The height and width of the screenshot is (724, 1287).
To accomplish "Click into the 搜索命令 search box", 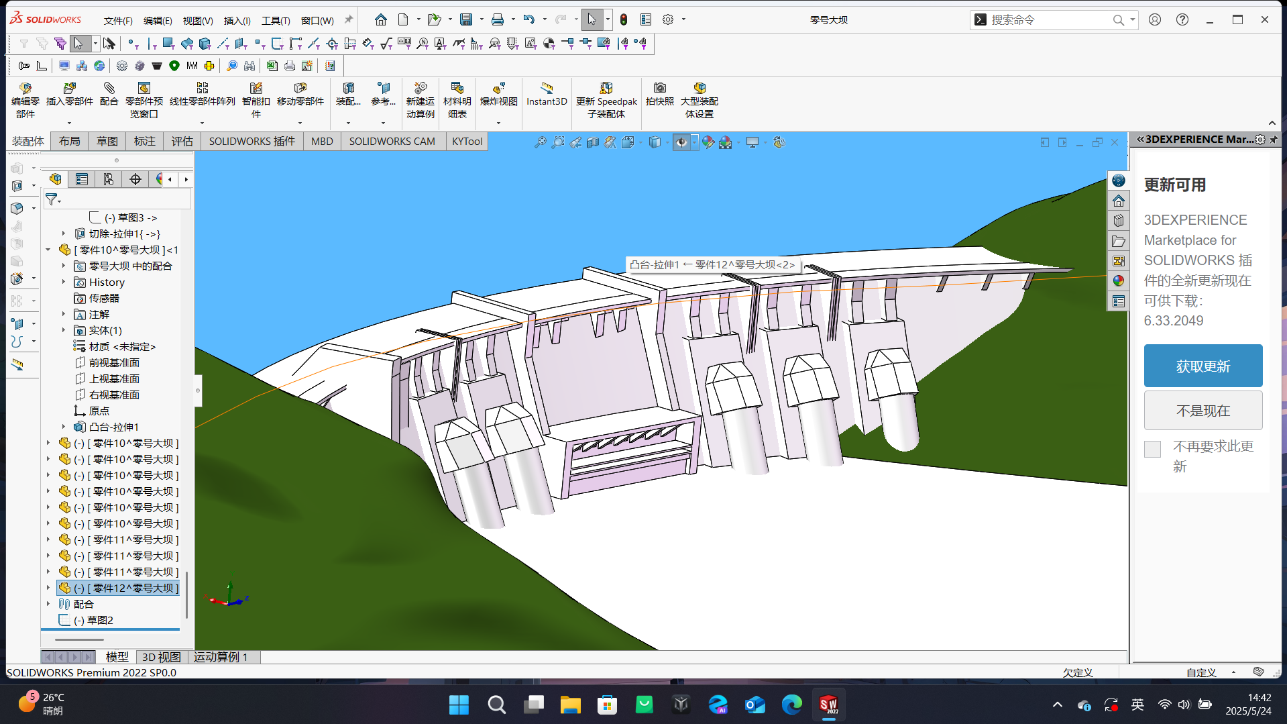I will click(x=1049, y=20).
